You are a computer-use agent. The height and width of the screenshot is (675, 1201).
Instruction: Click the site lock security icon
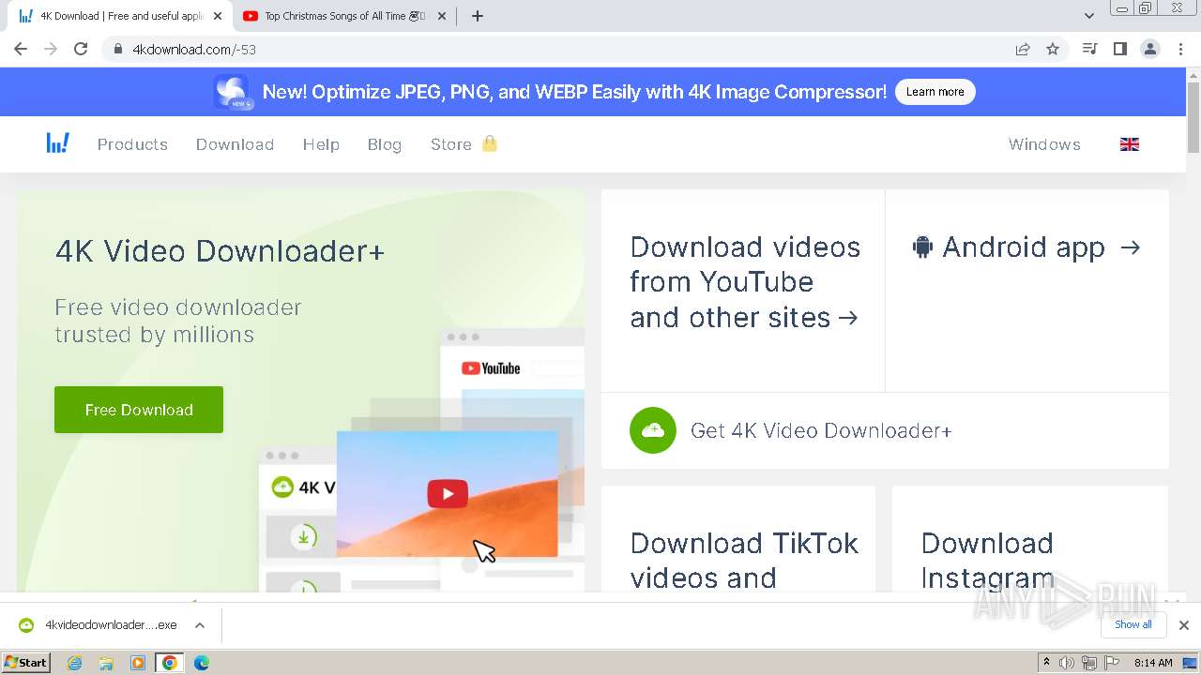(118, 49)
